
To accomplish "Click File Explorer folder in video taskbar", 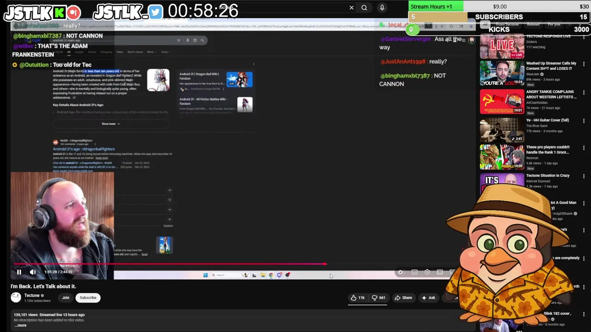I will pyautogui.click(x=263, y=275).
